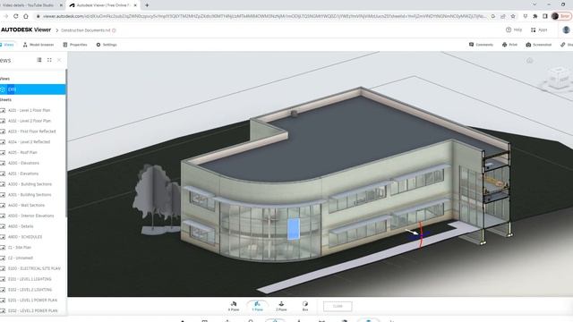Open sheet A105 - Roof Plan
This screenshot has height=322, width=573.
tap(22, 153)
